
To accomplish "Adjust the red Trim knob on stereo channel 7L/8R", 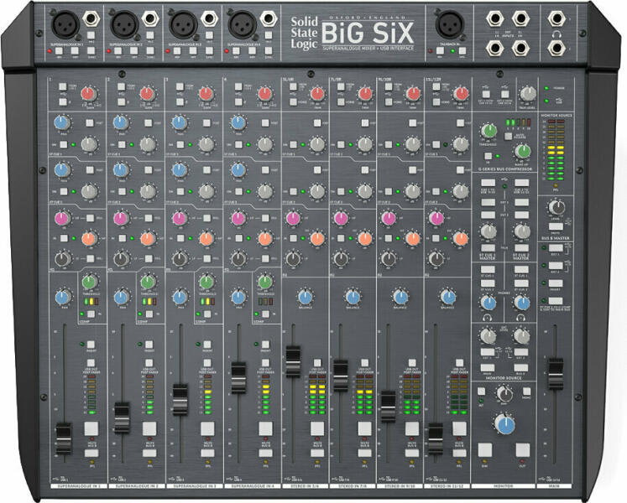I will click(x=365, y=94).
